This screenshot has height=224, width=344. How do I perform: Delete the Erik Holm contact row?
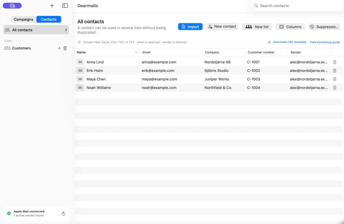pyautogui.click(x=335, y=71)
